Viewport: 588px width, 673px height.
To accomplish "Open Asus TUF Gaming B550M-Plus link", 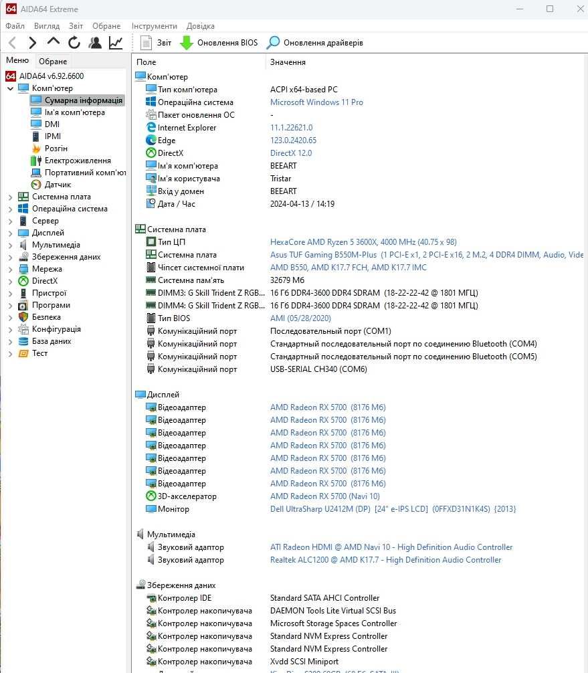I will click(427, 254).
